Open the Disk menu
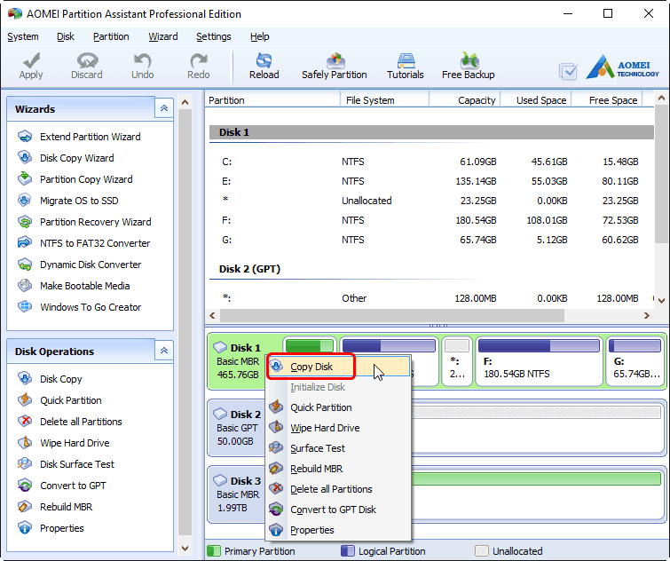Screen dimensions: 670x561 (66, 36)
